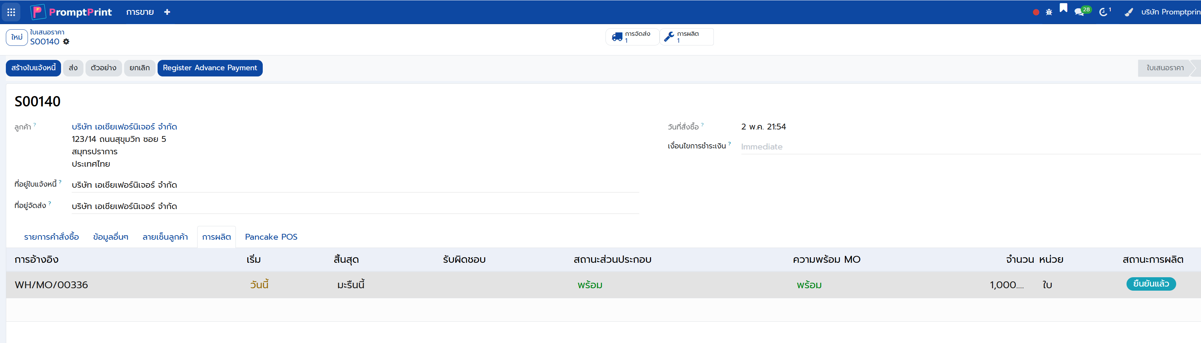Sort by ความพร้อม MO column header

827,260
